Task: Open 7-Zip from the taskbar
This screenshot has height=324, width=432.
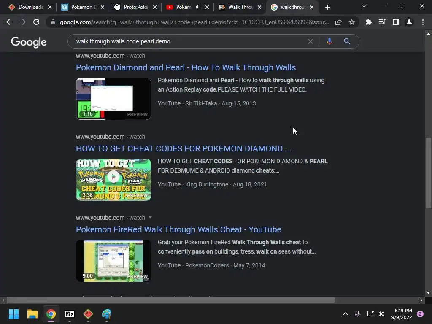Action: pos(70,314)
